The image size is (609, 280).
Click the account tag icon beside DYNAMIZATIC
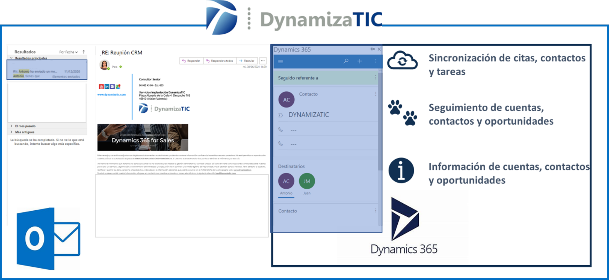(280, 115)
